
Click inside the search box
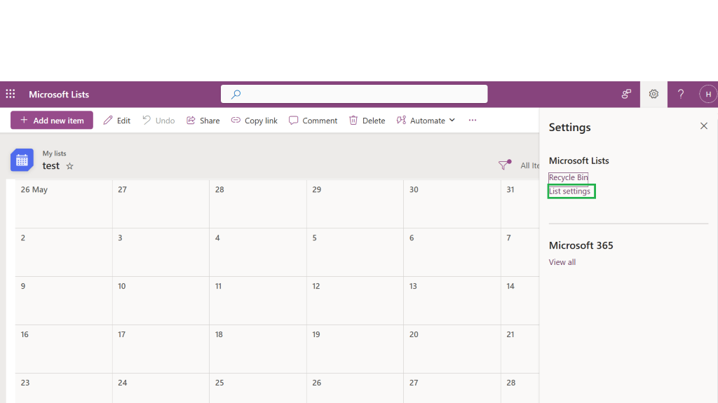pyautogui.click(x=354, y=94)
